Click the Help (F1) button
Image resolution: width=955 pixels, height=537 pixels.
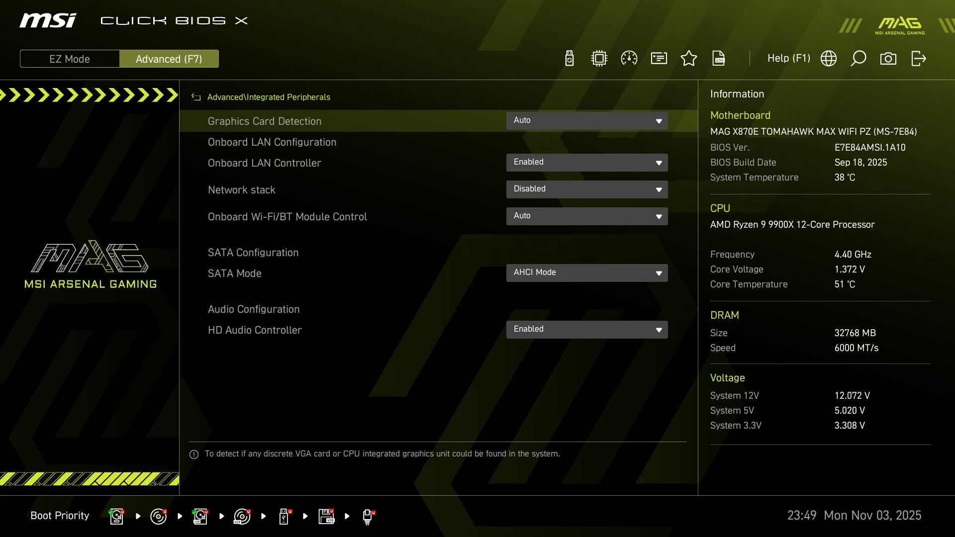point(789,58)
